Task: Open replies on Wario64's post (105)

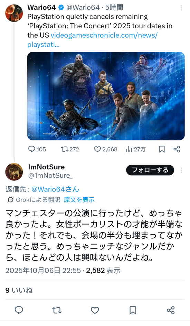Action: click(x=37, y=149)
